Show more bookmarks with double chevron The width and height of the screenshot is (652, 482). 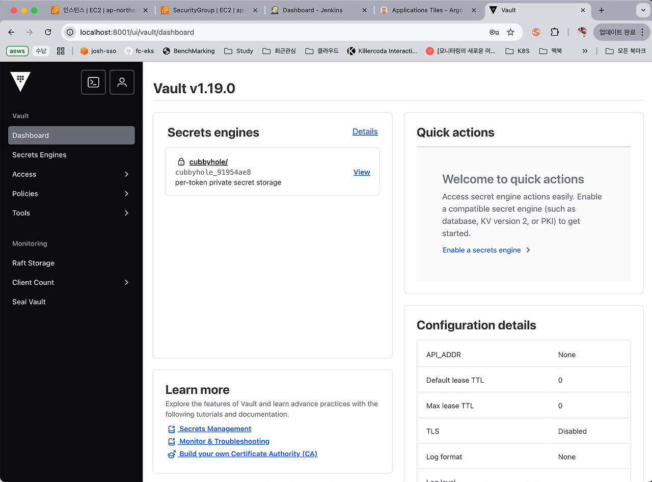(x=585, y=51)
